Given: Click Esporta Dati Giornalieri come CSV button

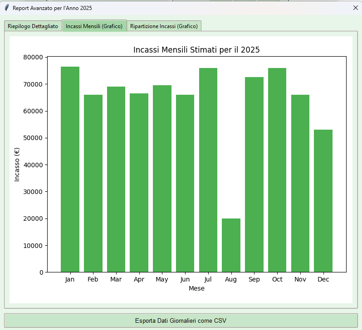Looking at the screenshot, I should 181,320.
